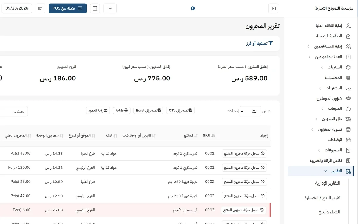The width and height of the screenshot is (358, 224).
Task: Click the Pc(s) 120.00 stock cell
Action: click(19, 168)
